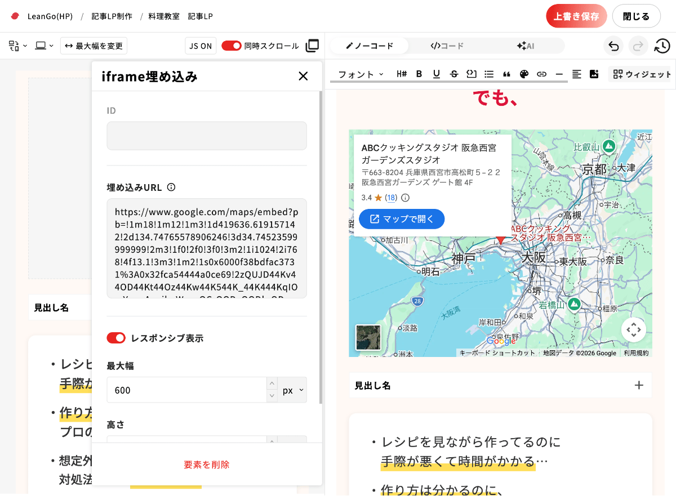The width and height of the screenshot is (676, 500).
Task: Click the 埋め込みURL text area
Action: coord(207,248)
